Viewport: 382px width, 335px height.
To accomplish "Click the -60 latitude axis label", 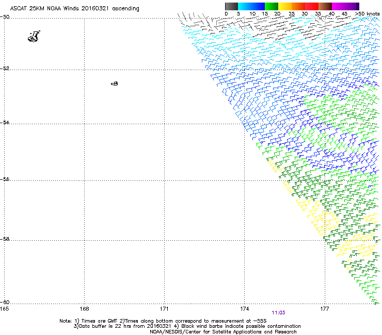I will click(x=5, y=302).
